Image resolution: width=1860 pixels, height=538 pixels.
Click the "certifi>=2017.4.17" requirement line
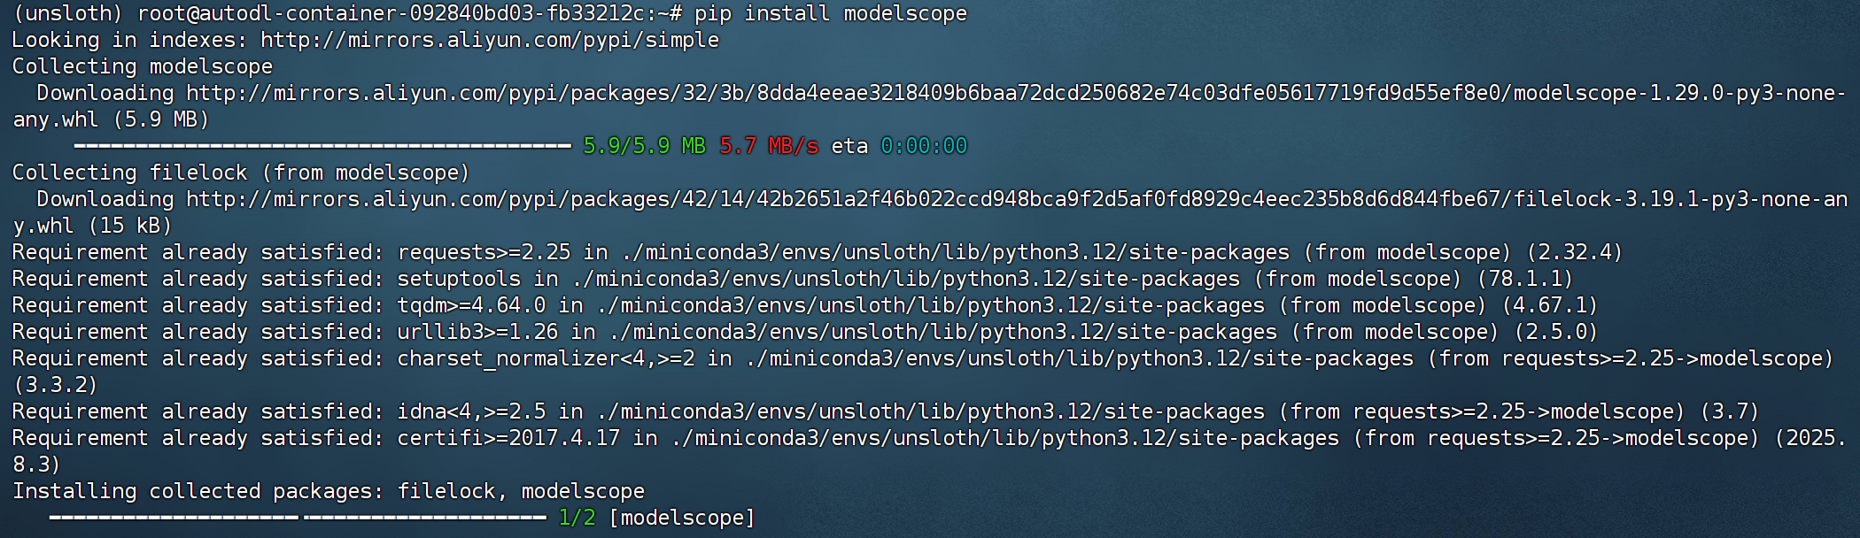point(930,439)
